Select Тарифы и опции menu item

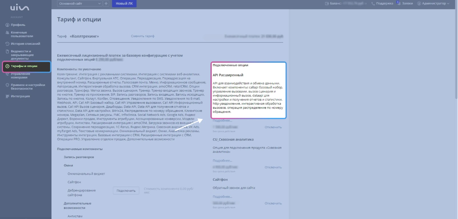pyautogui.click(x=24, y=66)
